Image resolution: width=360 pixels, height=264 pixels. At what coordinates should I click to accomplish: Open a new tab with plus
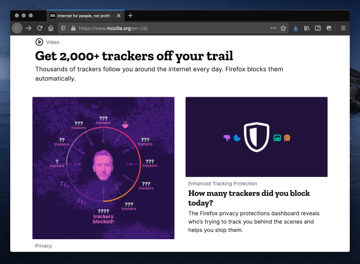(130, 16)
